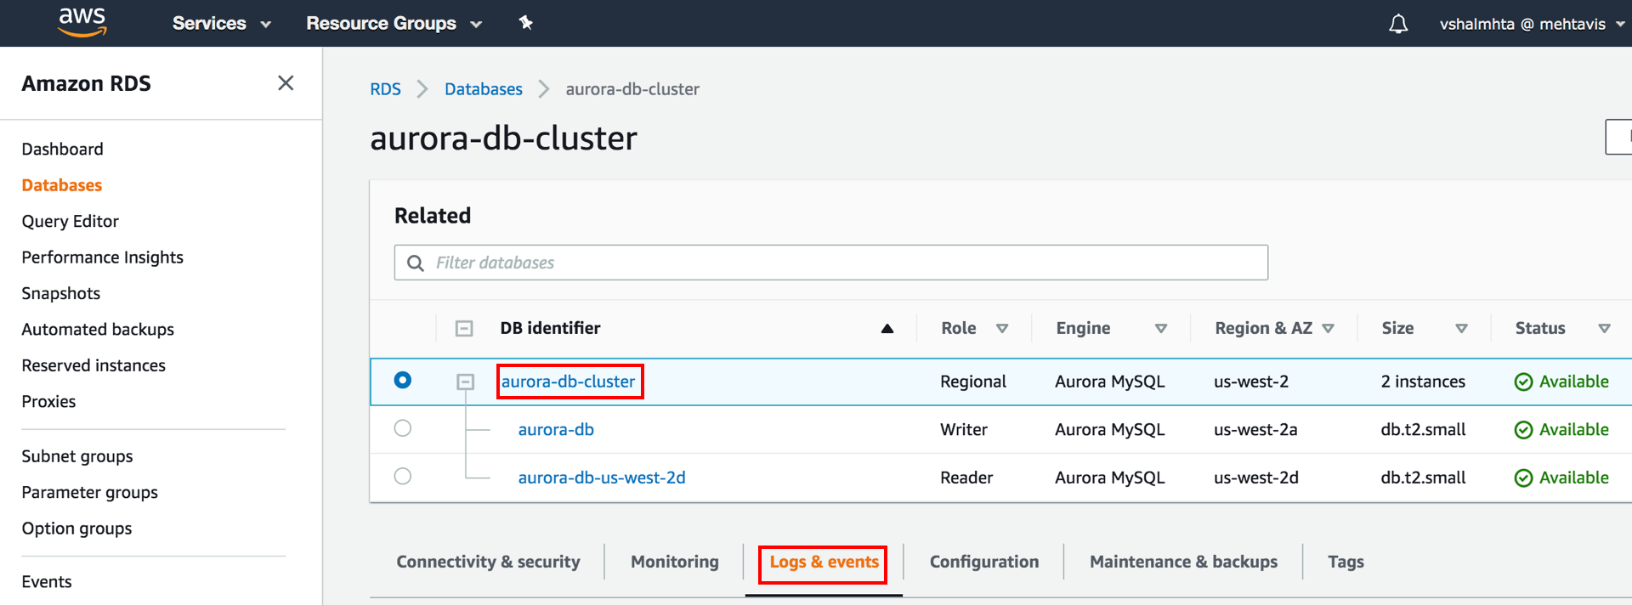This screenshot has height=605, width=1632.
Task: Switch to the Tags tab
Action: coord(1346,562)
